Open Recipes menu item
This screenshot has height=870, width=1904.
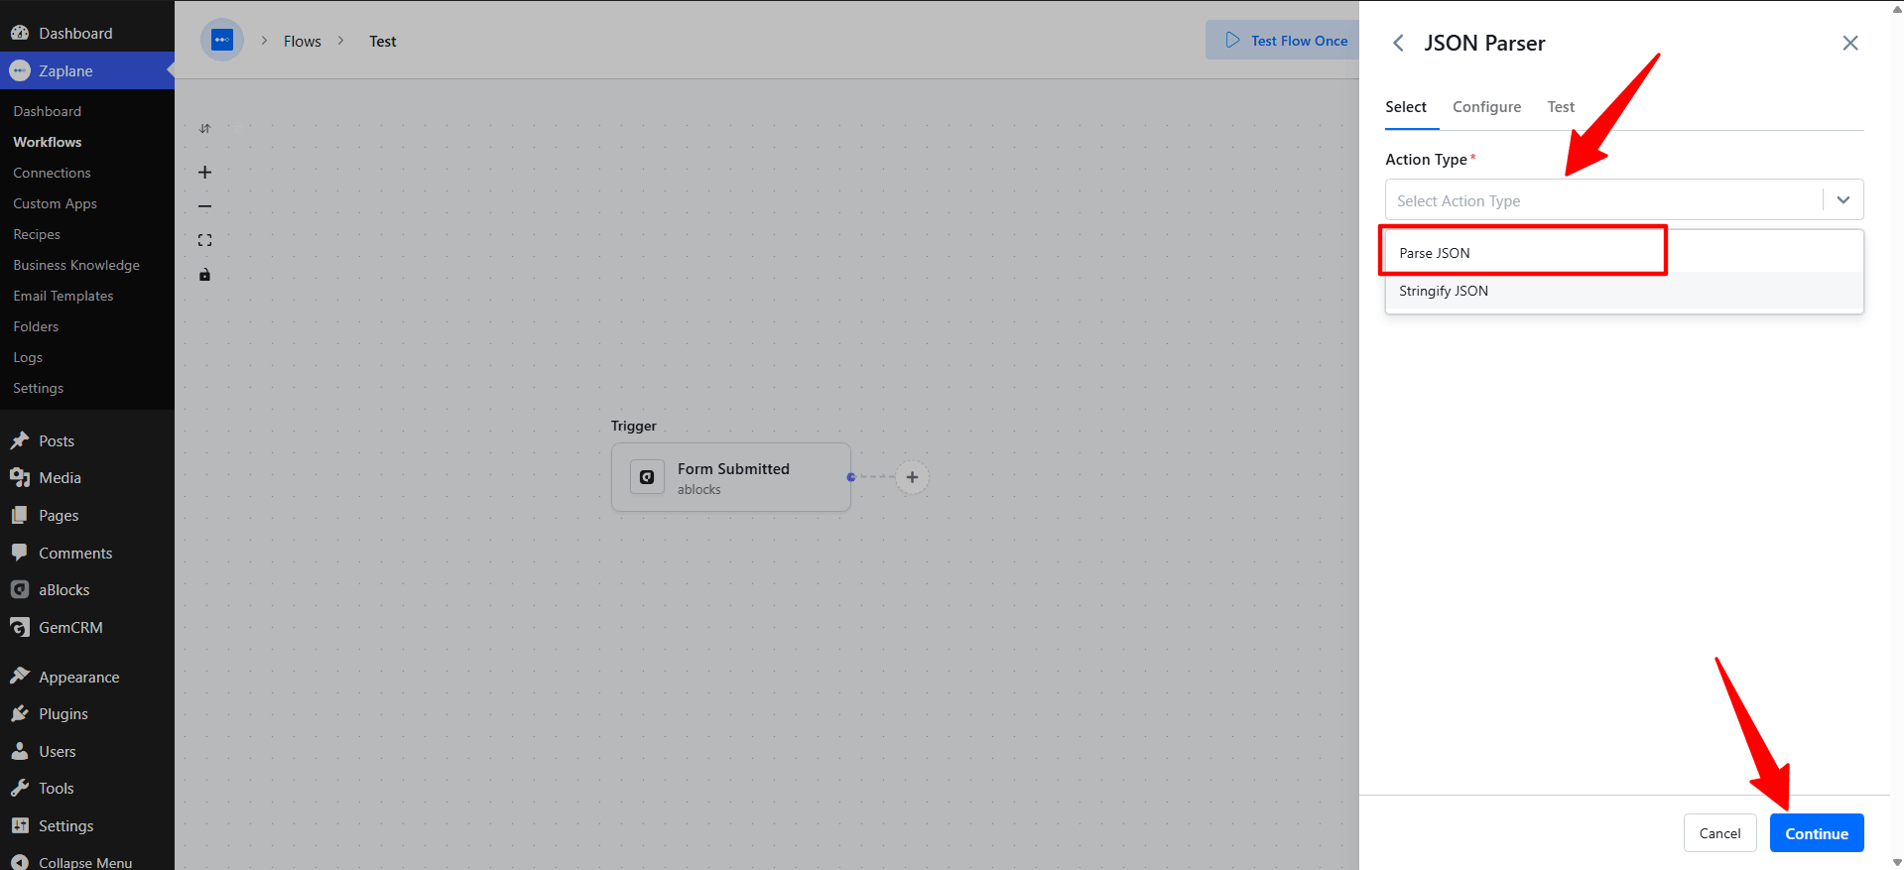[x=37, y=234]
